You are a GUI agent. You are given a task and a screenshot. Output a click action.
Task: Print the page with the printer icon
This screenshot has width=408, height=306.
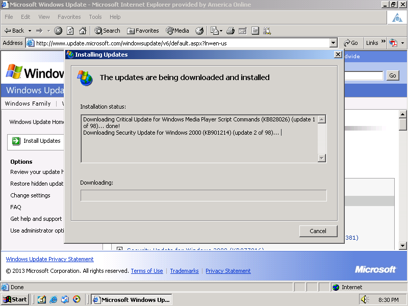231,31
